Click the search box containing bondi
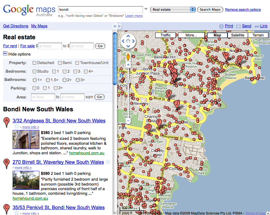 click(x=101, y=10)
